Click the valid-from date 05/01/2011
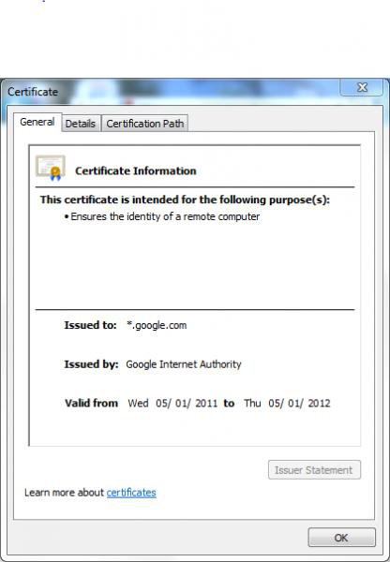This screenshot has height=562, width=390. click(x=187, y=404)
